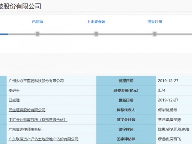
Task: Click the 2019-12-27 value beside 受理日期
Action: [168, 81]
